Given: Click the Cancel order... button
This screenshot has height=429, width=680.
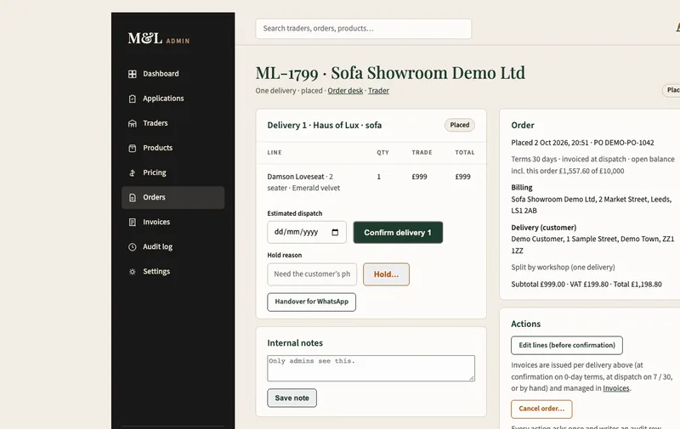Looking at the screenshot, I should click(541, 409).
